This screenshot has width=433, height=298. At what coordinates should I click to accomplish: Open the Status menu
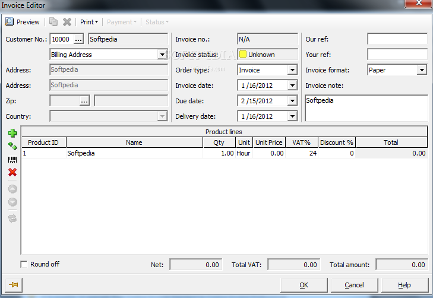click(157, 22)
